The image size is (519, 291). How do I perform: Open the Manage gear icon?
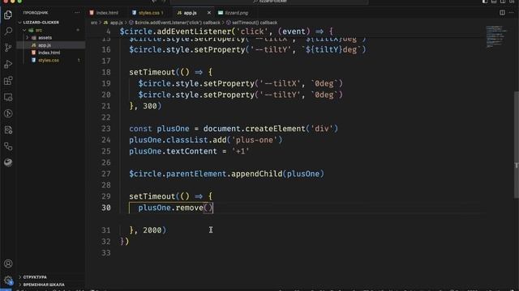tap(8, 280)
